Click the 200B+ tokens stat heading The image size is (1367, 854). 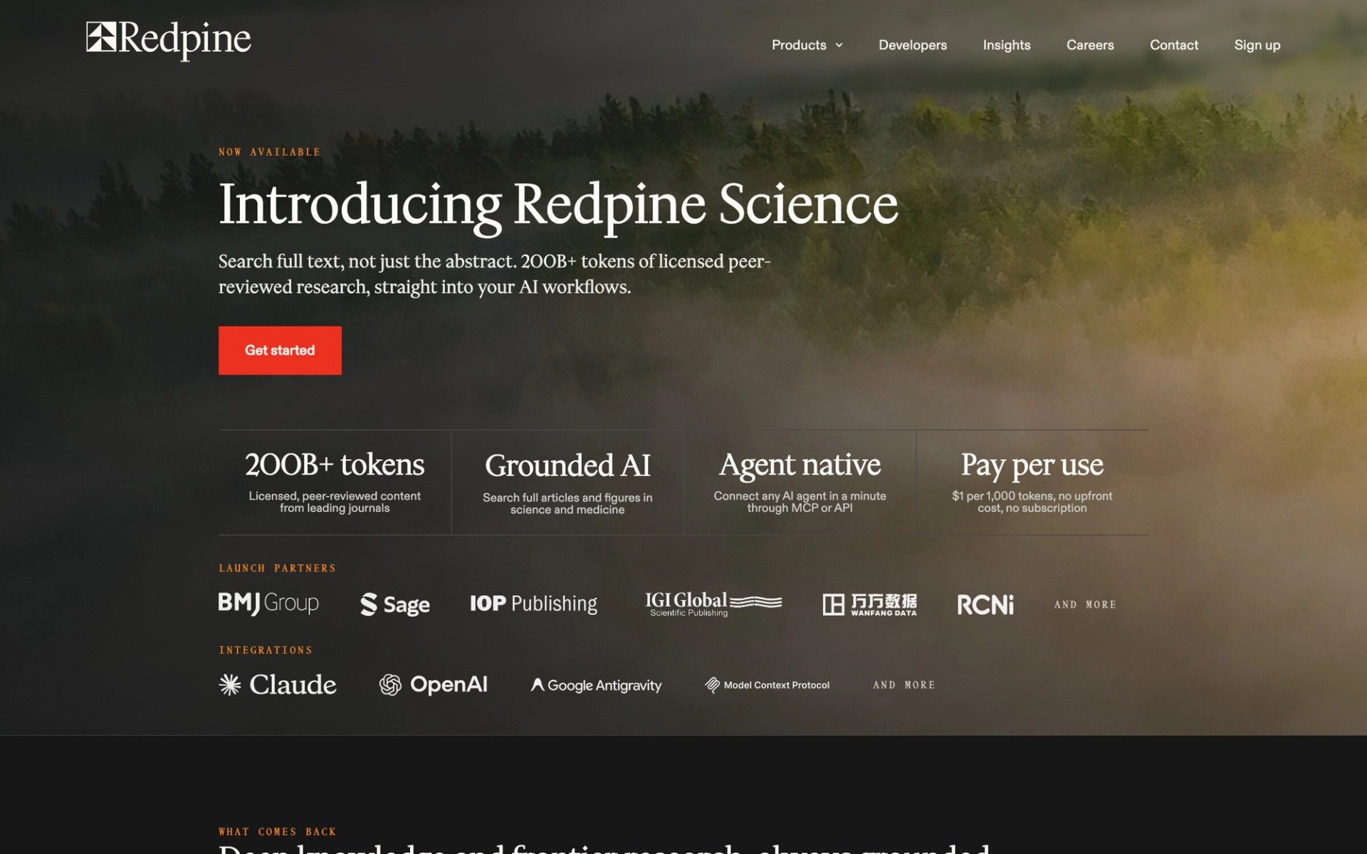coord(335,465)
